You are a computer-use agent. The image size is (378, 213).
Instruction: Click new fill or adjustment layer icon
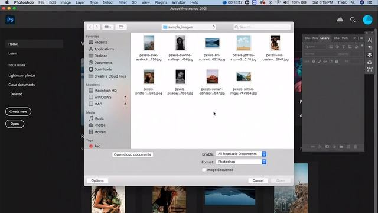tap(334, 147)
